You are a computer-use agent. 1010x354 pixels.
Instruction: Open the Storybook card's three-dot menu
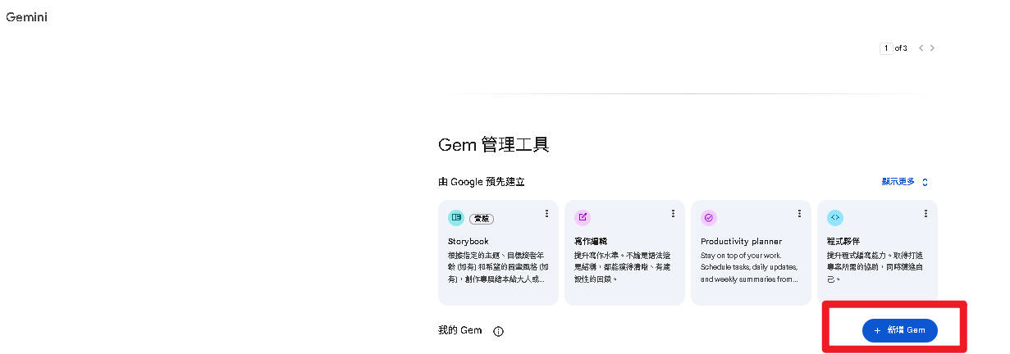[546, 213]
